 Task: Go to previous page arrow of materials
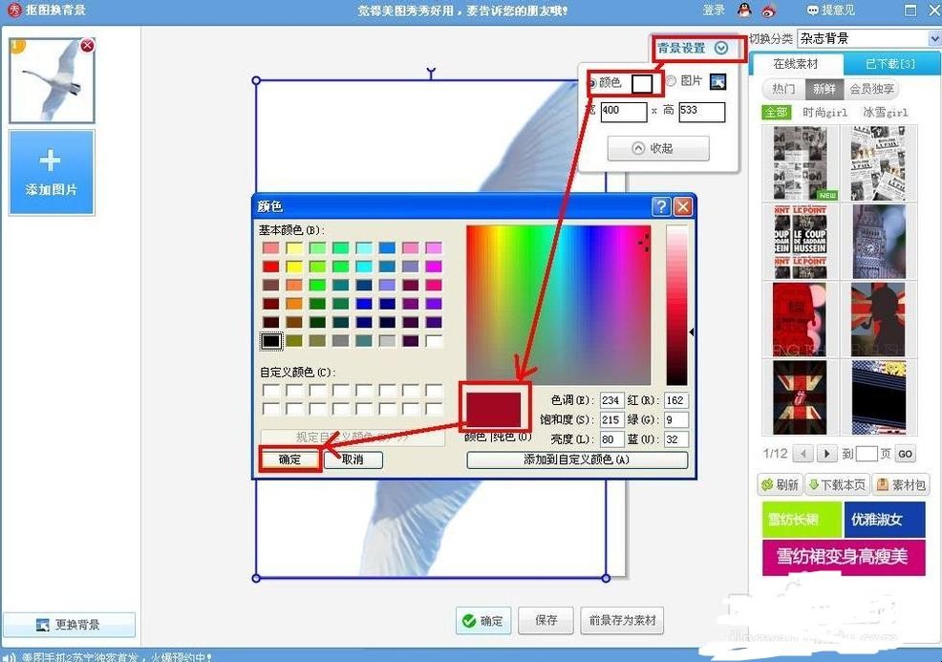(803, 454)
